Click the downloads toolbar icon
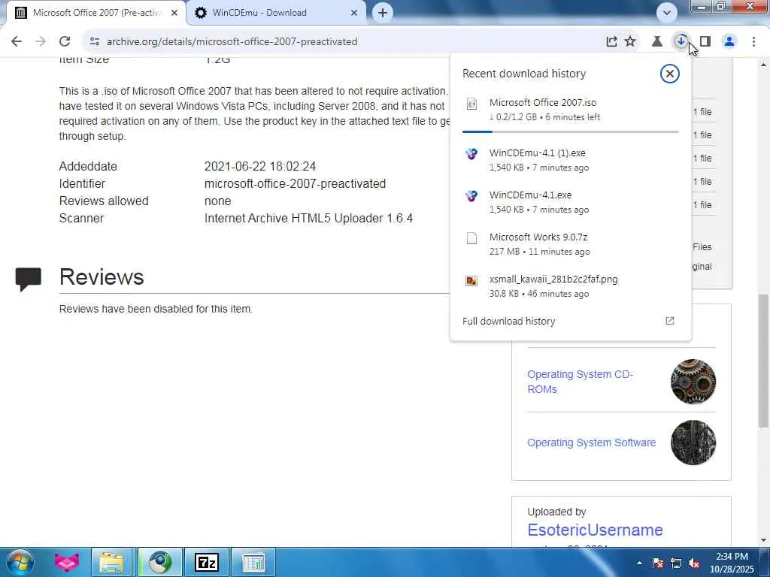This screenshot has height=577, width=770. click(x=681, y=42)
